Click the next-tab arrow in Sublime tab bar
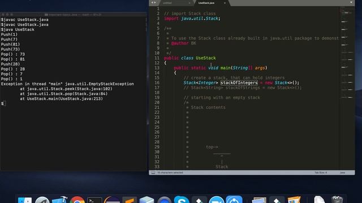This screenshot has height=203, width=362. [x=155, y=2]
